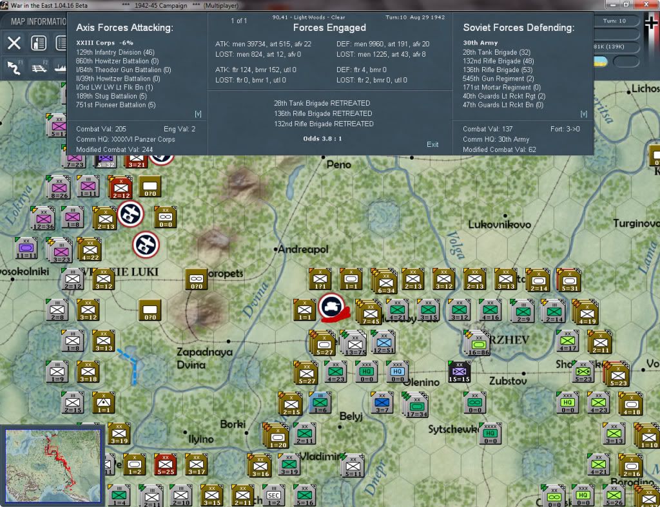Click the air mission marker beside the 2=13 counter
This screenshot has width=660, height=507.
(x=130, y=214)
